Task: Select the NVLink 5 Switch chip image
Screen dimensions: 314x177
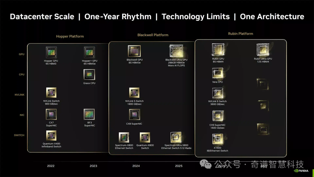Action: coord(134,93)
